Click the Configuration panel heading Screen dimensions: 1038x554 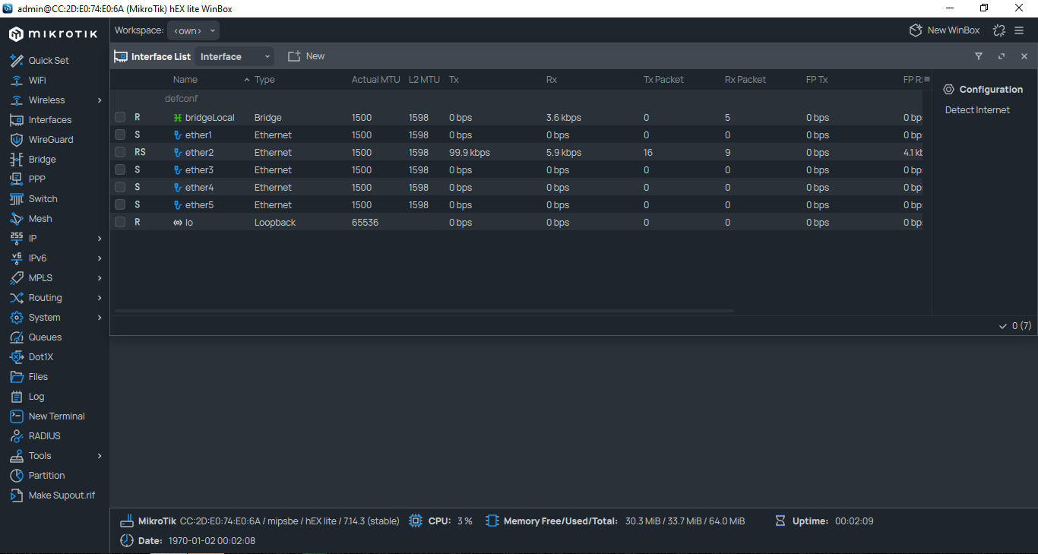[983, 90]
